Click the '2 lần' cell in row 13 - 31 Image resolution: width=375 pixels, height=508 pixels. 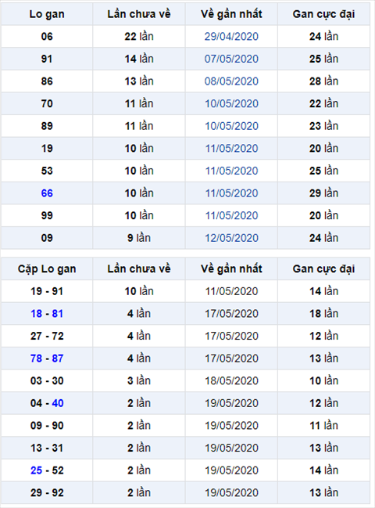(x=139, y=448)
